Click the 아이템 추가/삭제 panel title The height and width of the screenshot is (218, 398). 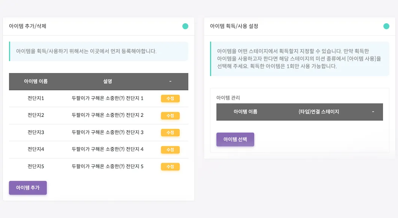pyautogui.click(x=28, y=26)
